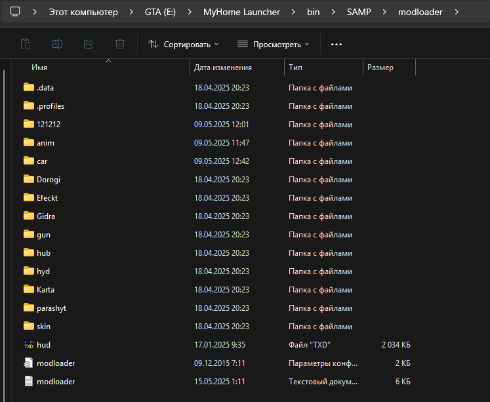
Task: Click modloader in the breadcrumb path
Action: click(420, 12)
